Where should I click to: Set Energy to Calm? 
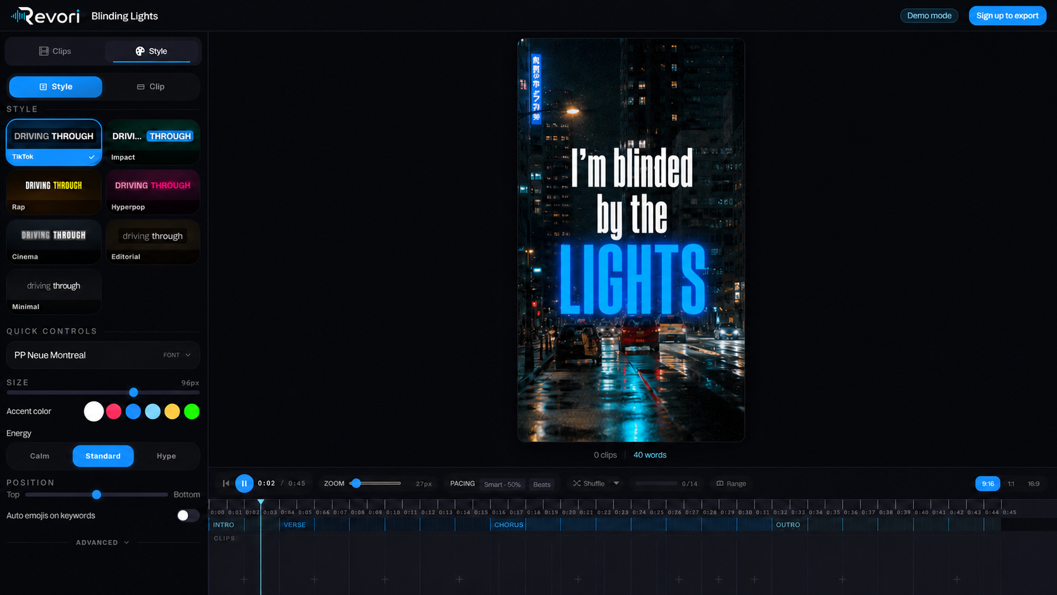(x=40, y=456)
